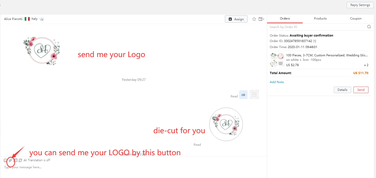Click the search magnifier for Order ID
Image resolution: width=376 pixels, height=178 pixels.
[x=369, y=27]
